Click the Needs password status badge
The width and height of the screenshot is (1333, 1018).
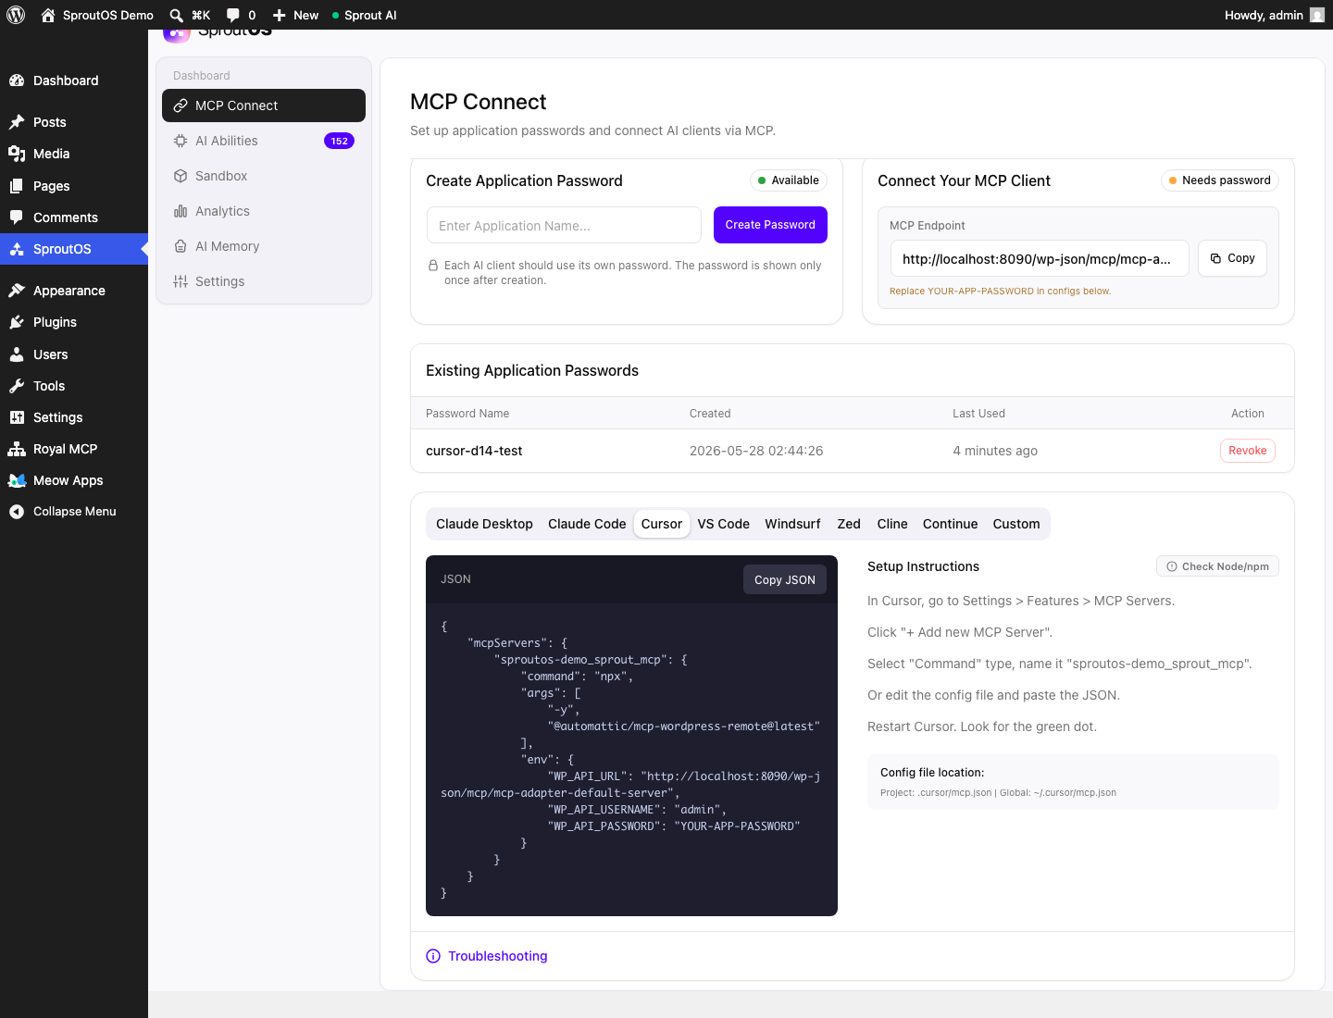[1220, 180]
